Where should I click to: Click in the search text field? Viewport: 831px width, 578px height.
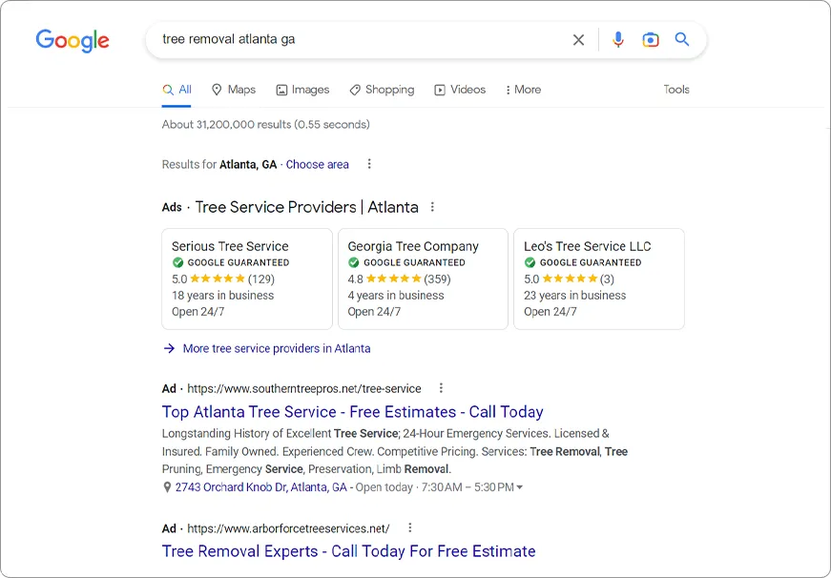(x=363, y=40)
